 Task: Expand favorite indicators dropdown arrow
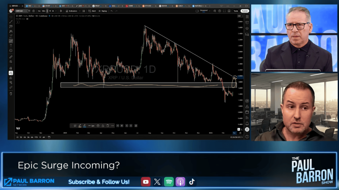(79, 11)
